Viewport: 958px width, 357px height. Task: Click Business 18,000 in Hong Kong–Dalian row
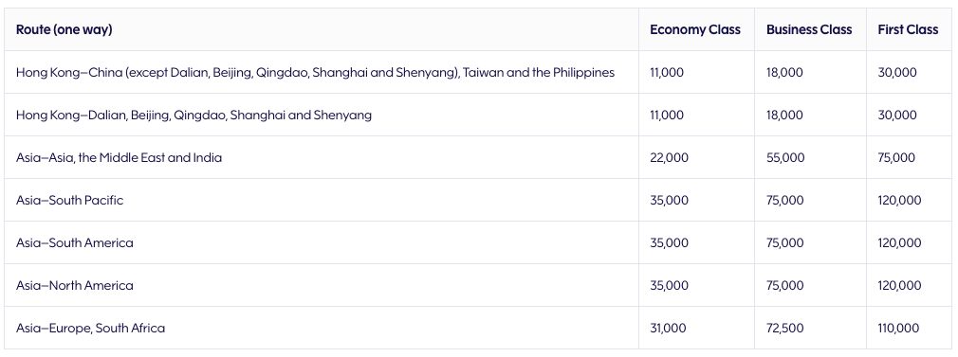coord(784,115)
